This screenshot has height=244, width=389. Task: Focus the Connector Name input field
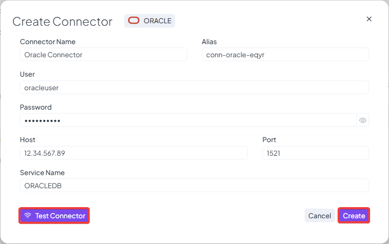click(x=103, y=55)
